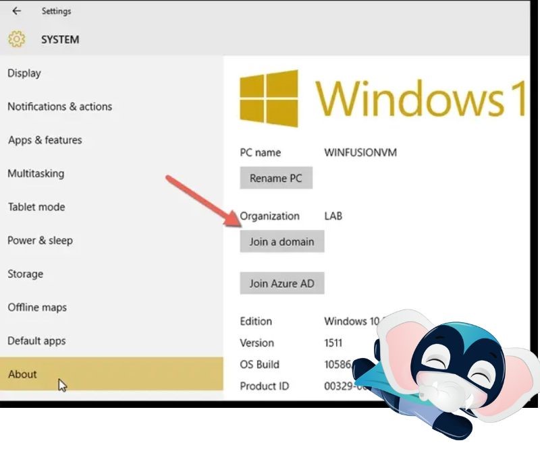This screenshot has height=449, width=540.
Task: Go back with the arrow icon
Action: (x=16, y=11)
